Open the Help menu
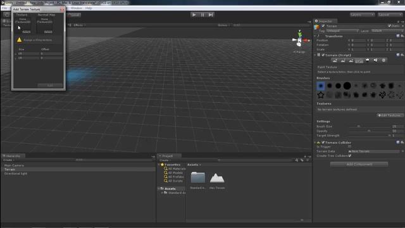405x228 pixels. point(89,8)
